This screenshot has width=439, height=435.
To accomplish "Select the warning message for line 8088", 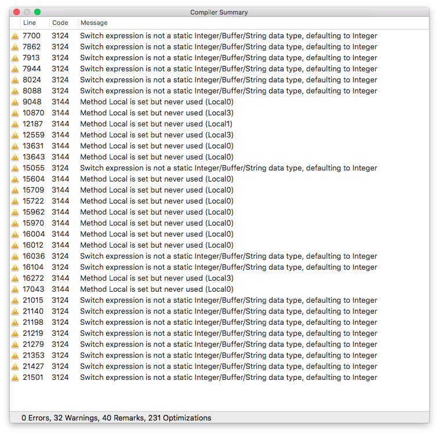I will tap(228, 91).
